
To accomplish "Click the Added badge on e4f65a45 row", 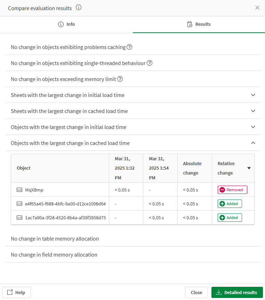I will pos(230,203).
